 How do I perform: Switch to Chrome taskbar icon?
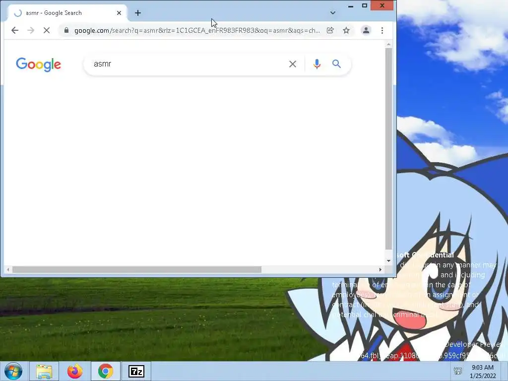click(106, 371)
